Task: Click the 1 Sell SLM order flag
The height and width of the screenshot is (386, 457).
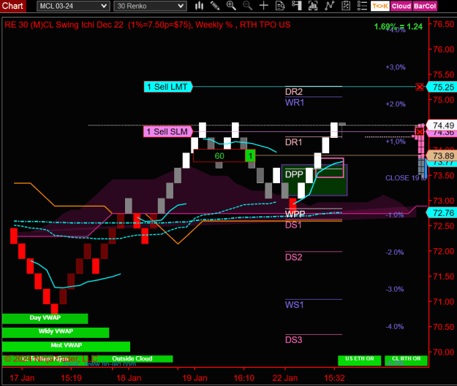Action: coord(168,132)
